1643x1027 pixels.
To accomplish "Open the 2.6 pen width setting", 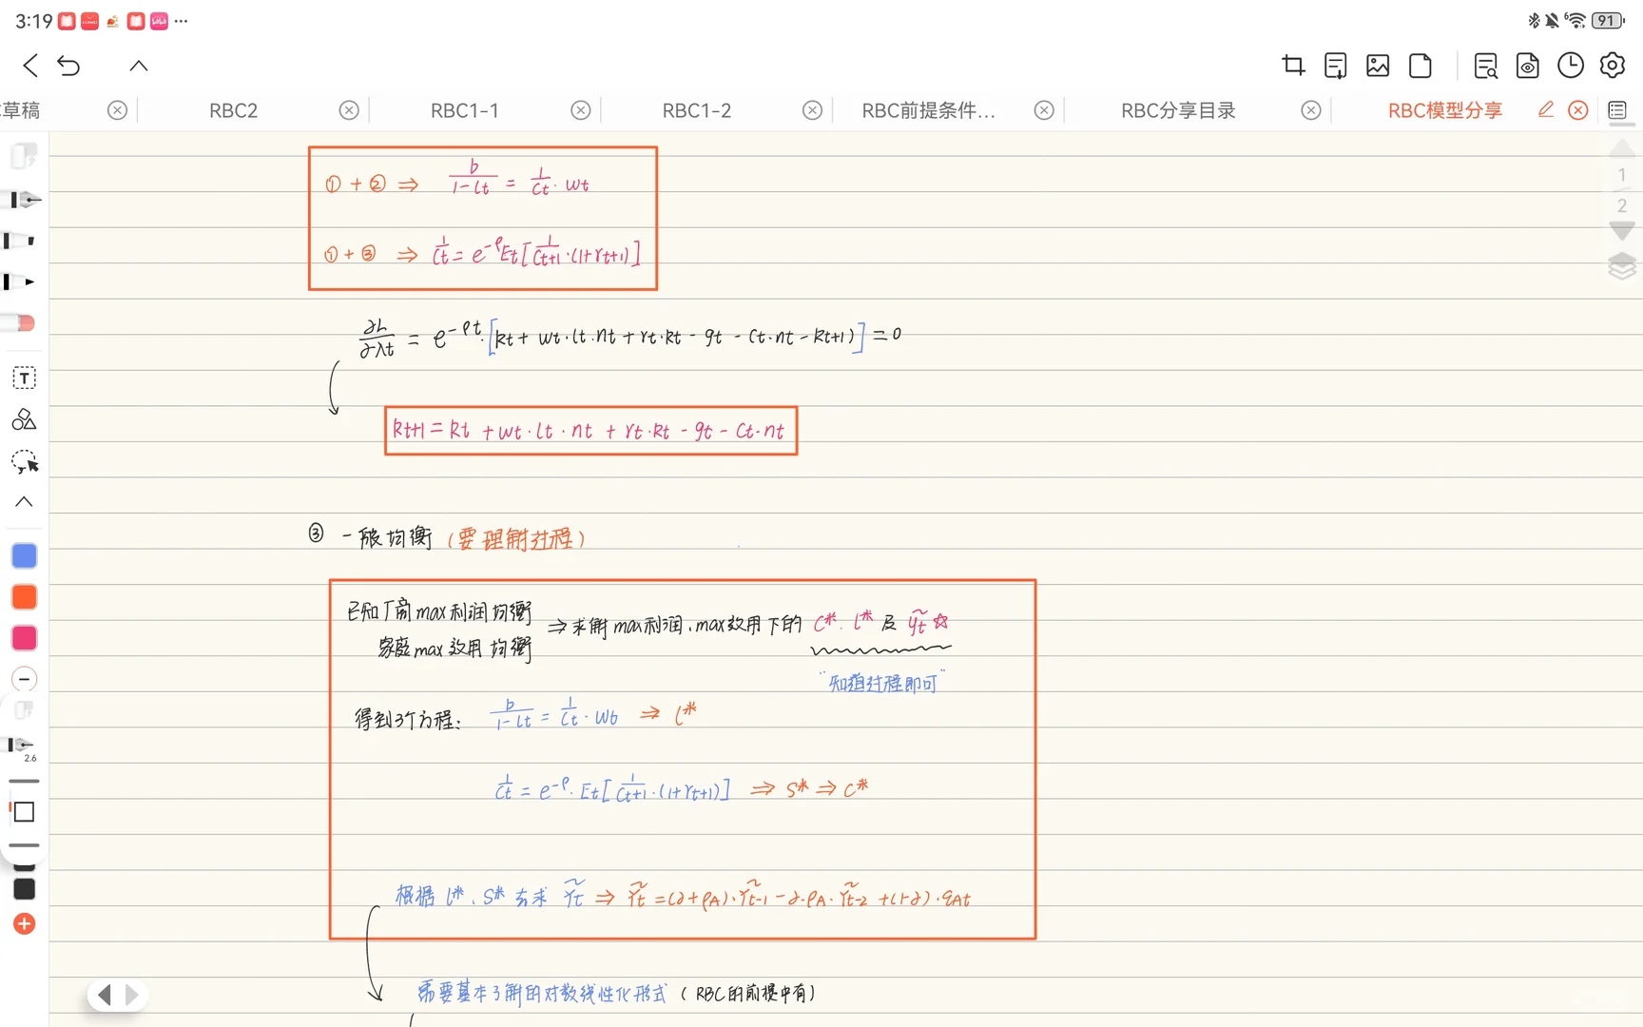I will point(23,748).
